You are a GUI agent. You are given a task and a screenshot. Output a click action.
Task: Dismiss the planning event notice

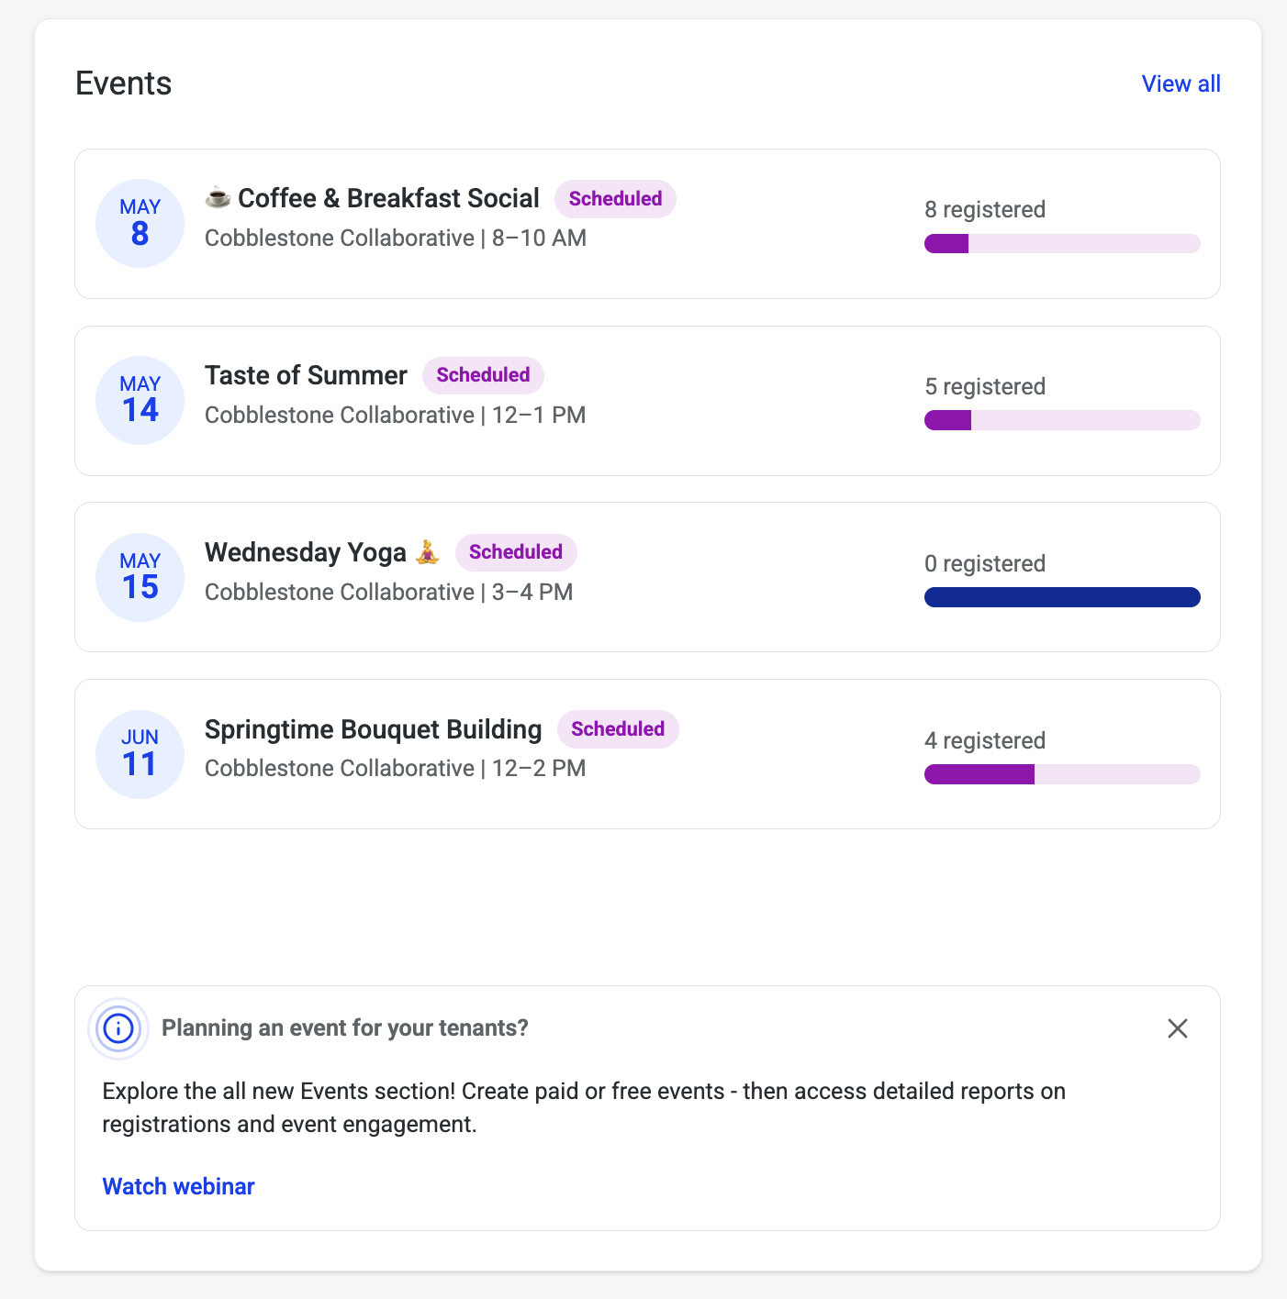point(1178,1028)
